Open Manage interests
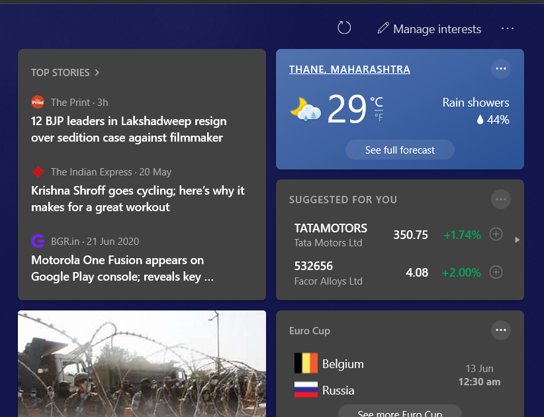 (x=430, y=29)
